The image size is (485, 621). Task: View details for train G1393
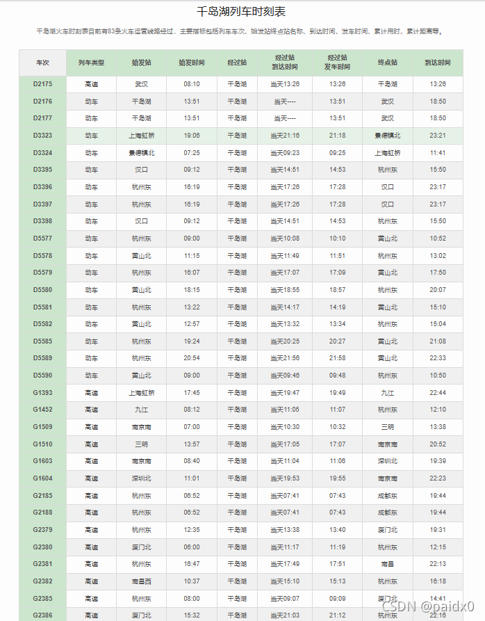tap(42, 393)
